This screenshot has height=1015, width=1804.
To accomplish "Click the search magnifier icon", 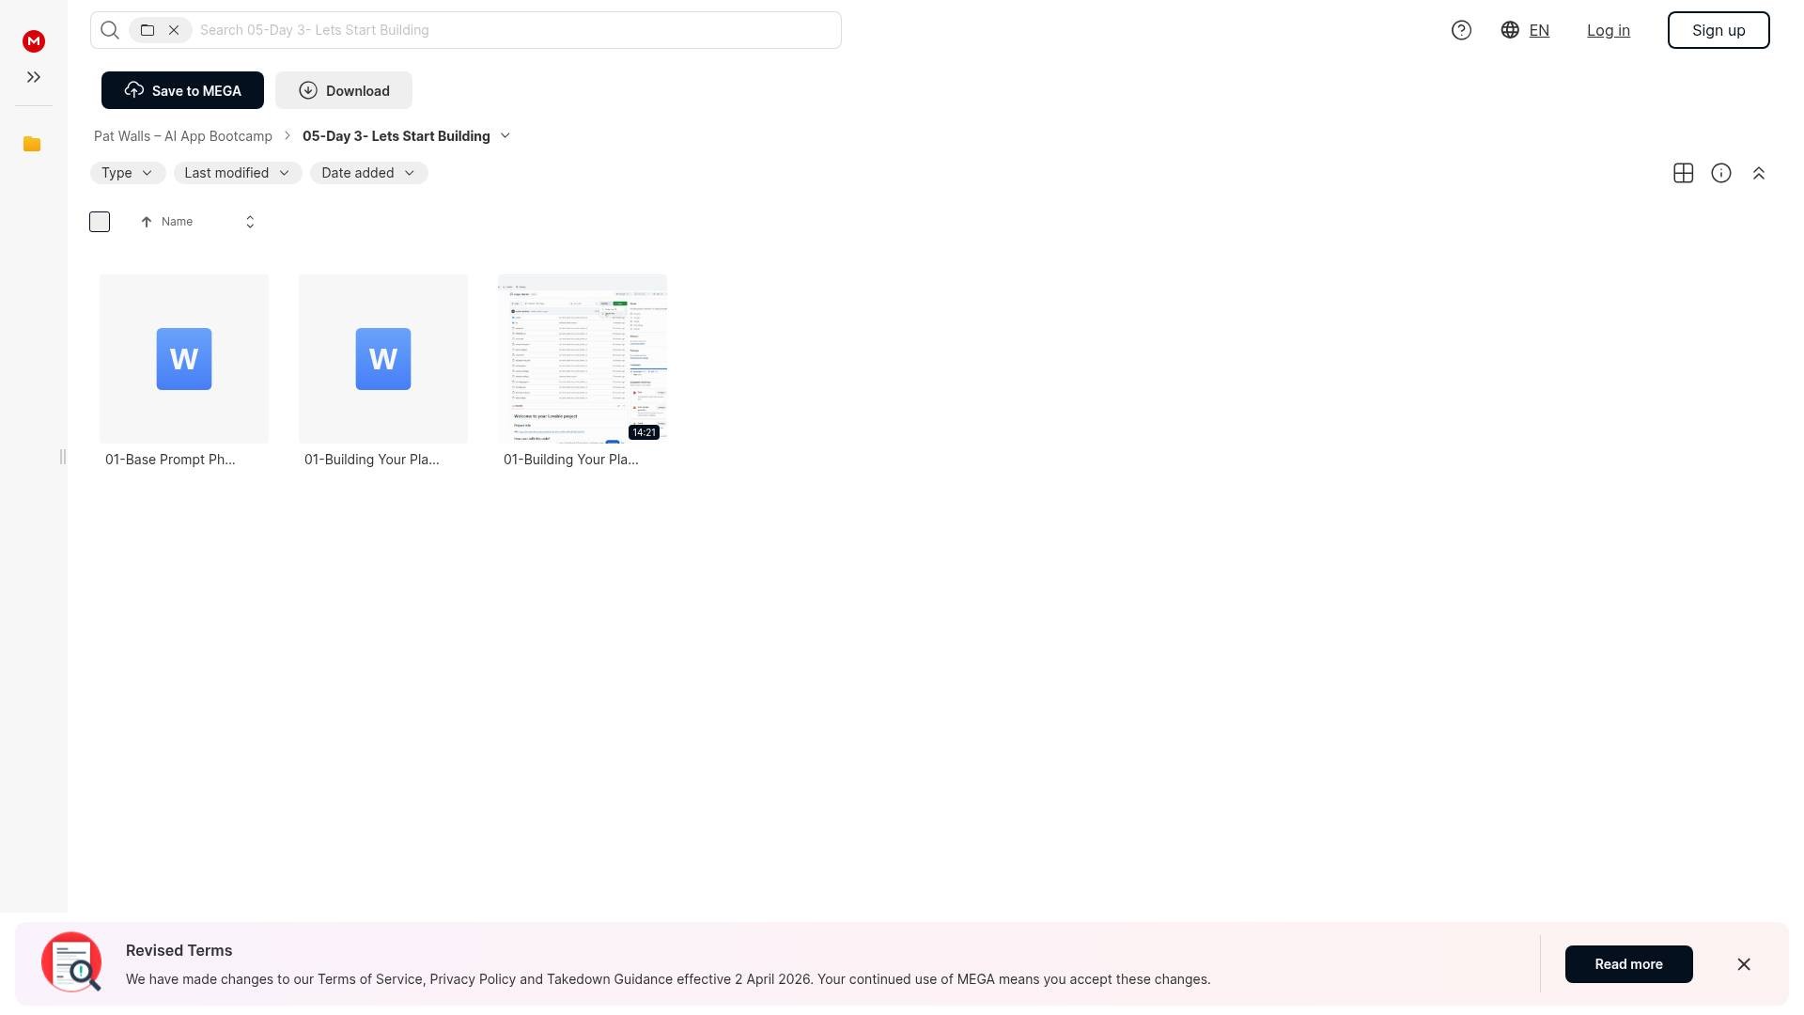I will tap(110, 30).
